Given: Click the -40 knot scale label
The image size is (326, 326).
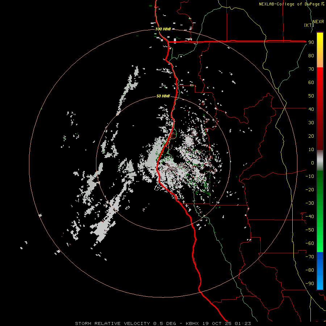Looking at the screenshot, I should 310,217.
